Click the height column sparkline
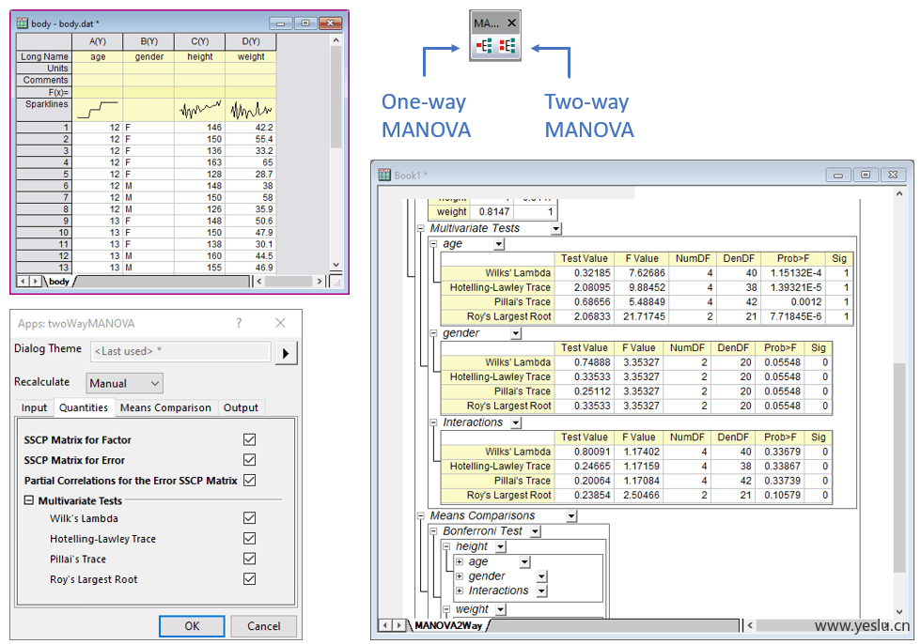 coord(199,110)
